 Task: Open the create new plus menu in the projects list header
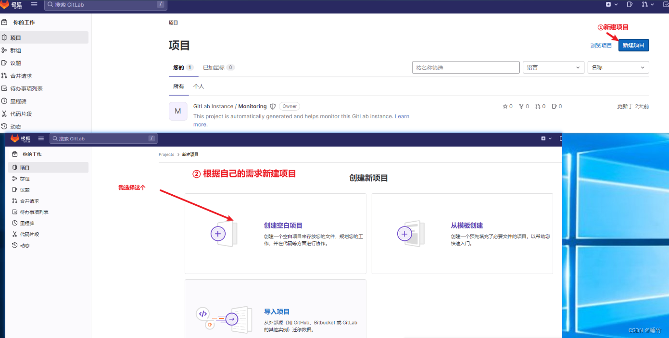(x=611, y=4)
